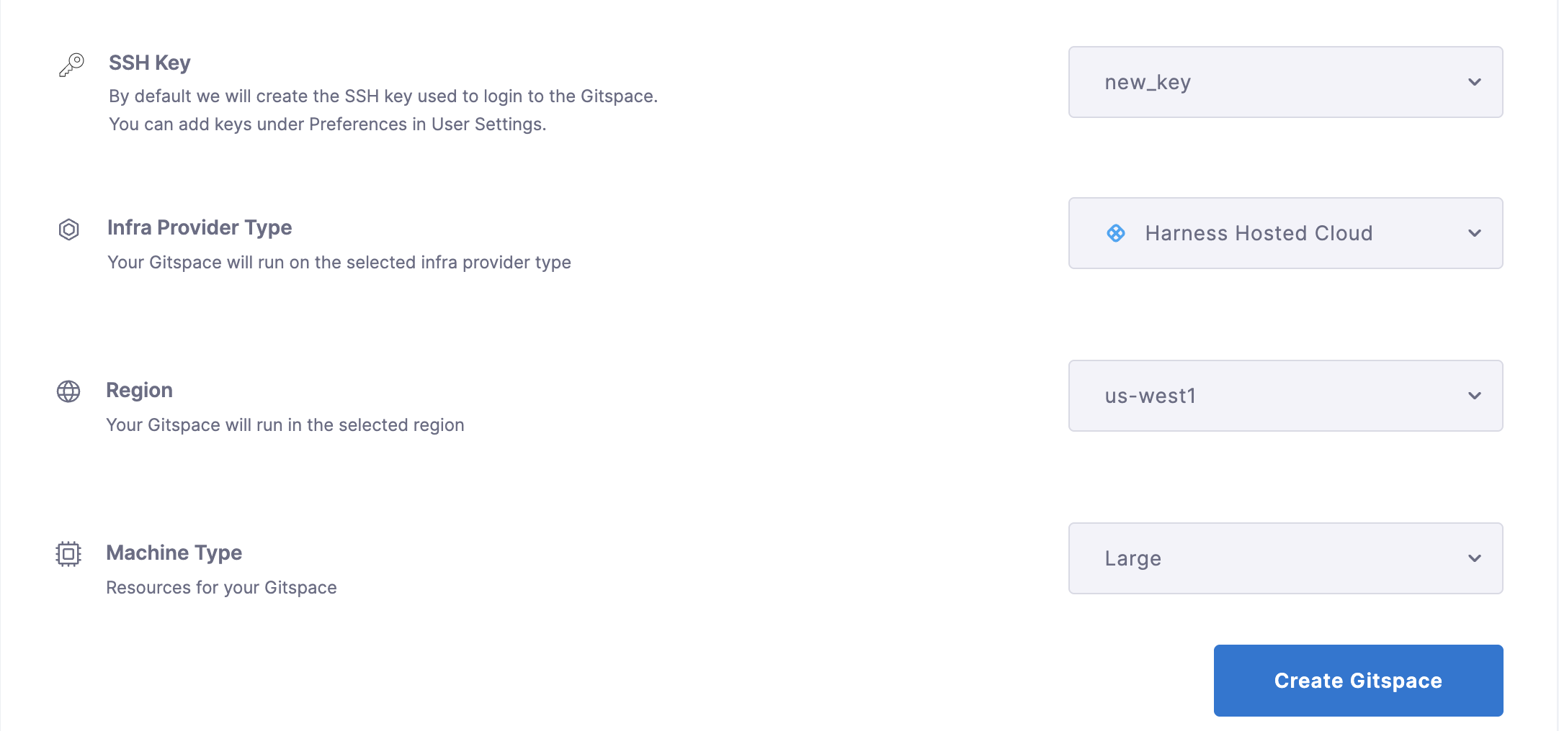Click the 'Preferences in User Settings' description line

[328, 124]
